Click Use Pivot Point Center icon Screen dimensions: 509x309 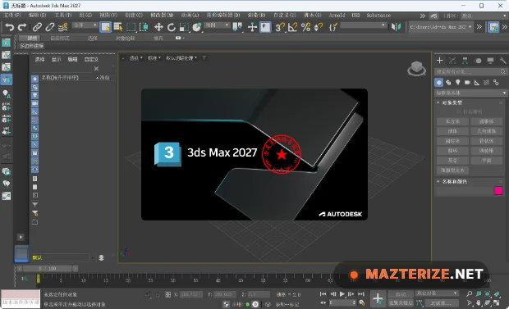(x=237, y=27)
